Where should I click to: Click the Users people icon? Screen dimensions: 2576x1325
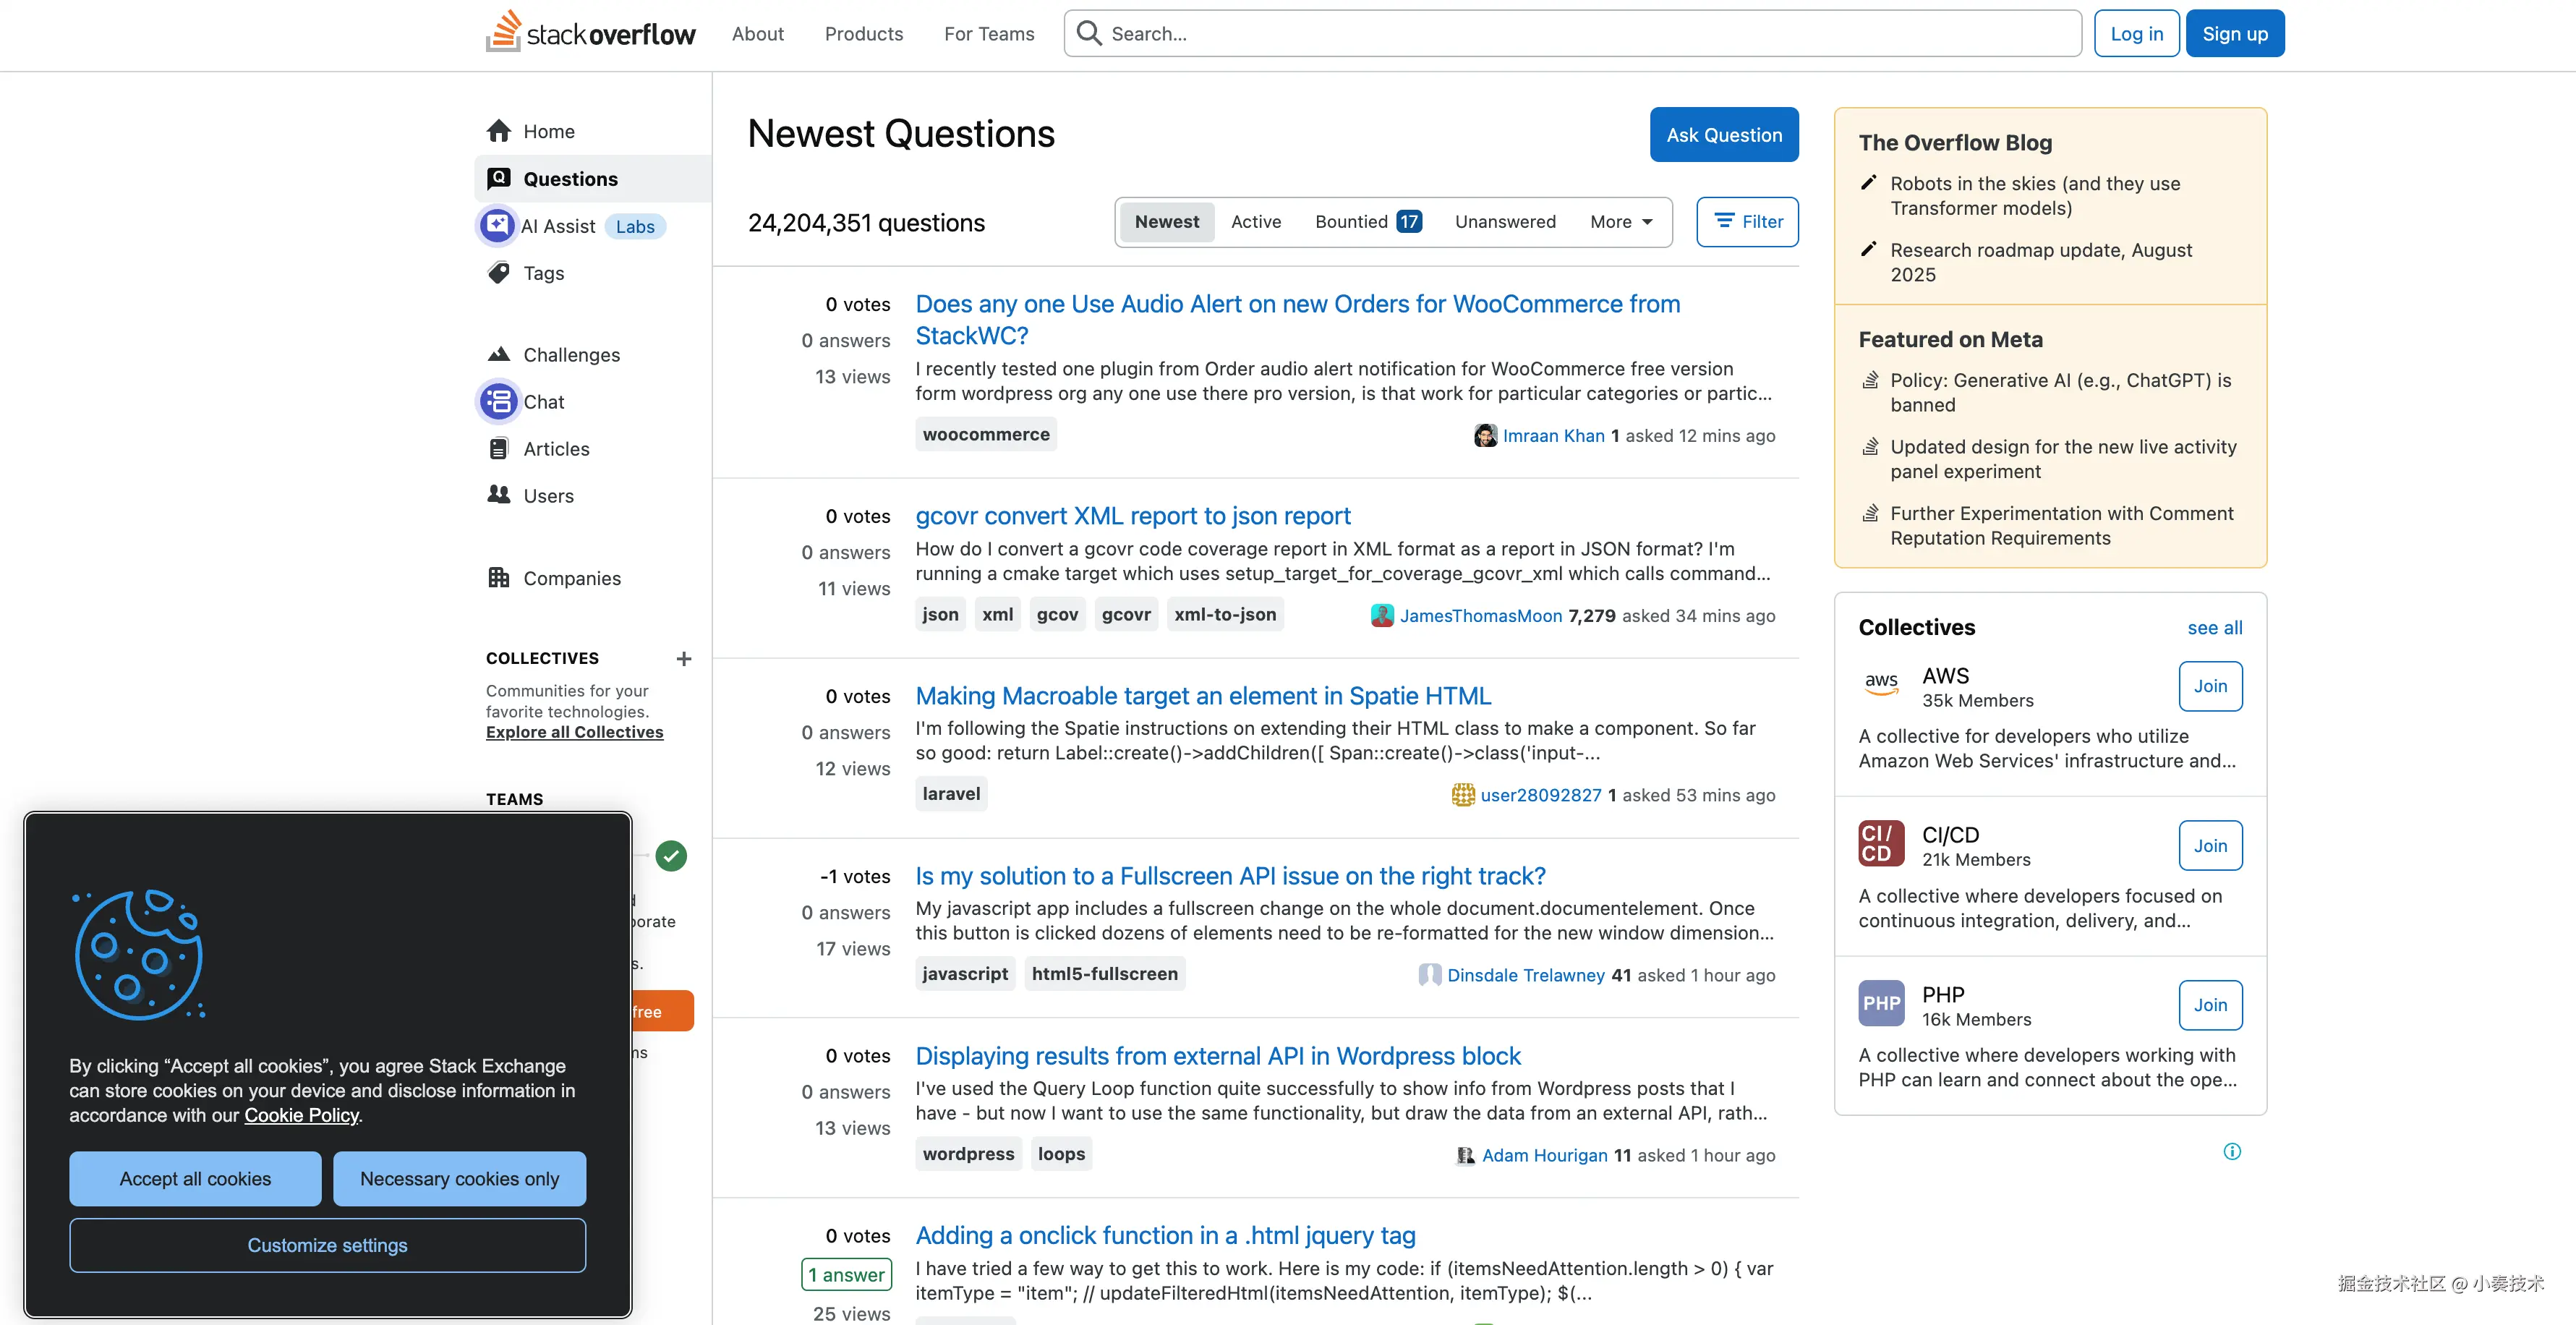point(499,495)
